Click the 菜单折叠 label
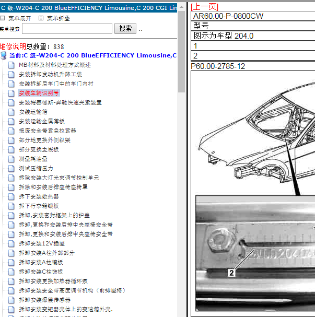Image resolution: width=315 pixels, height=317 pixels. (59, 18)
